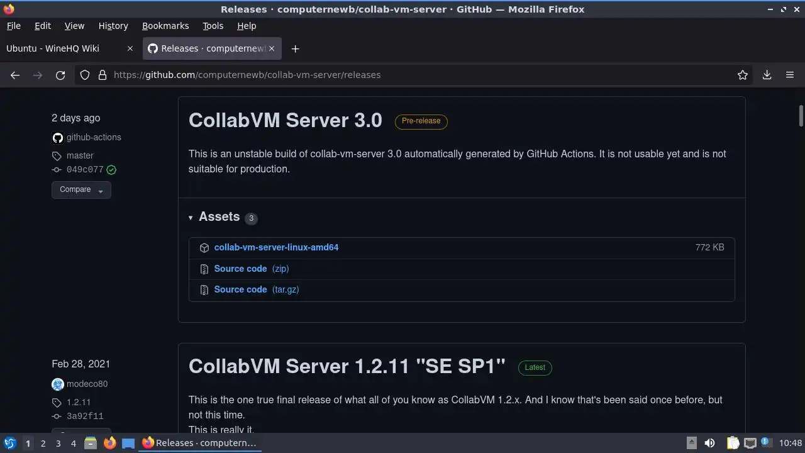
Task: Click the Pre-release label
Action: coord(421,121)
